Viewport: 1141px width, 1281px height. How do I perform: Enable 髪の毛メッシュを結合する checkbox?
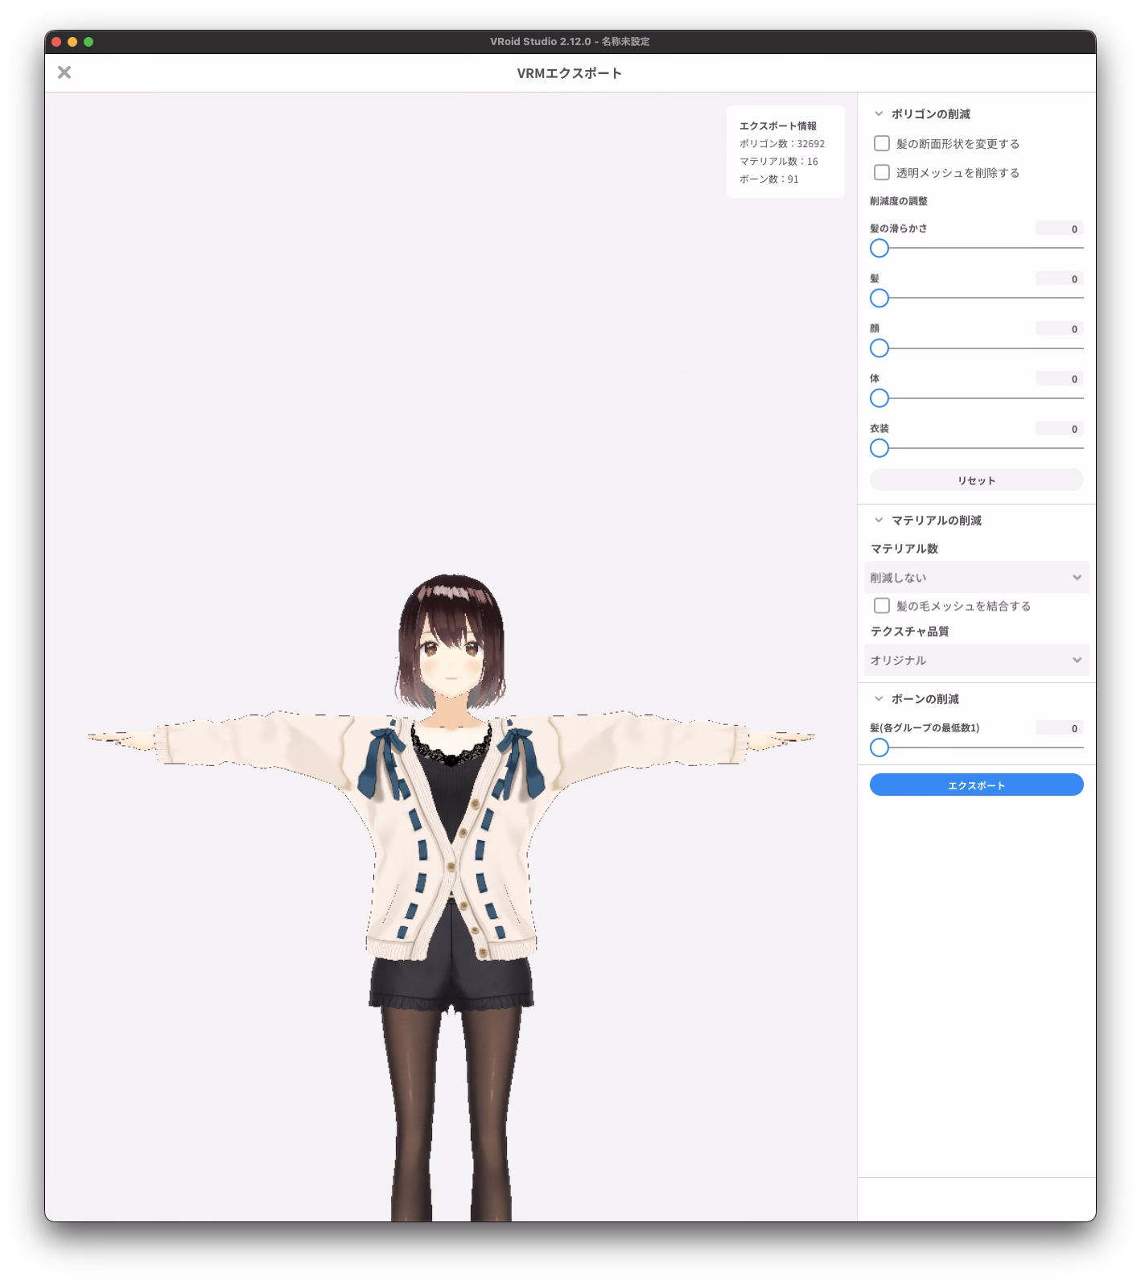[882, 606]
